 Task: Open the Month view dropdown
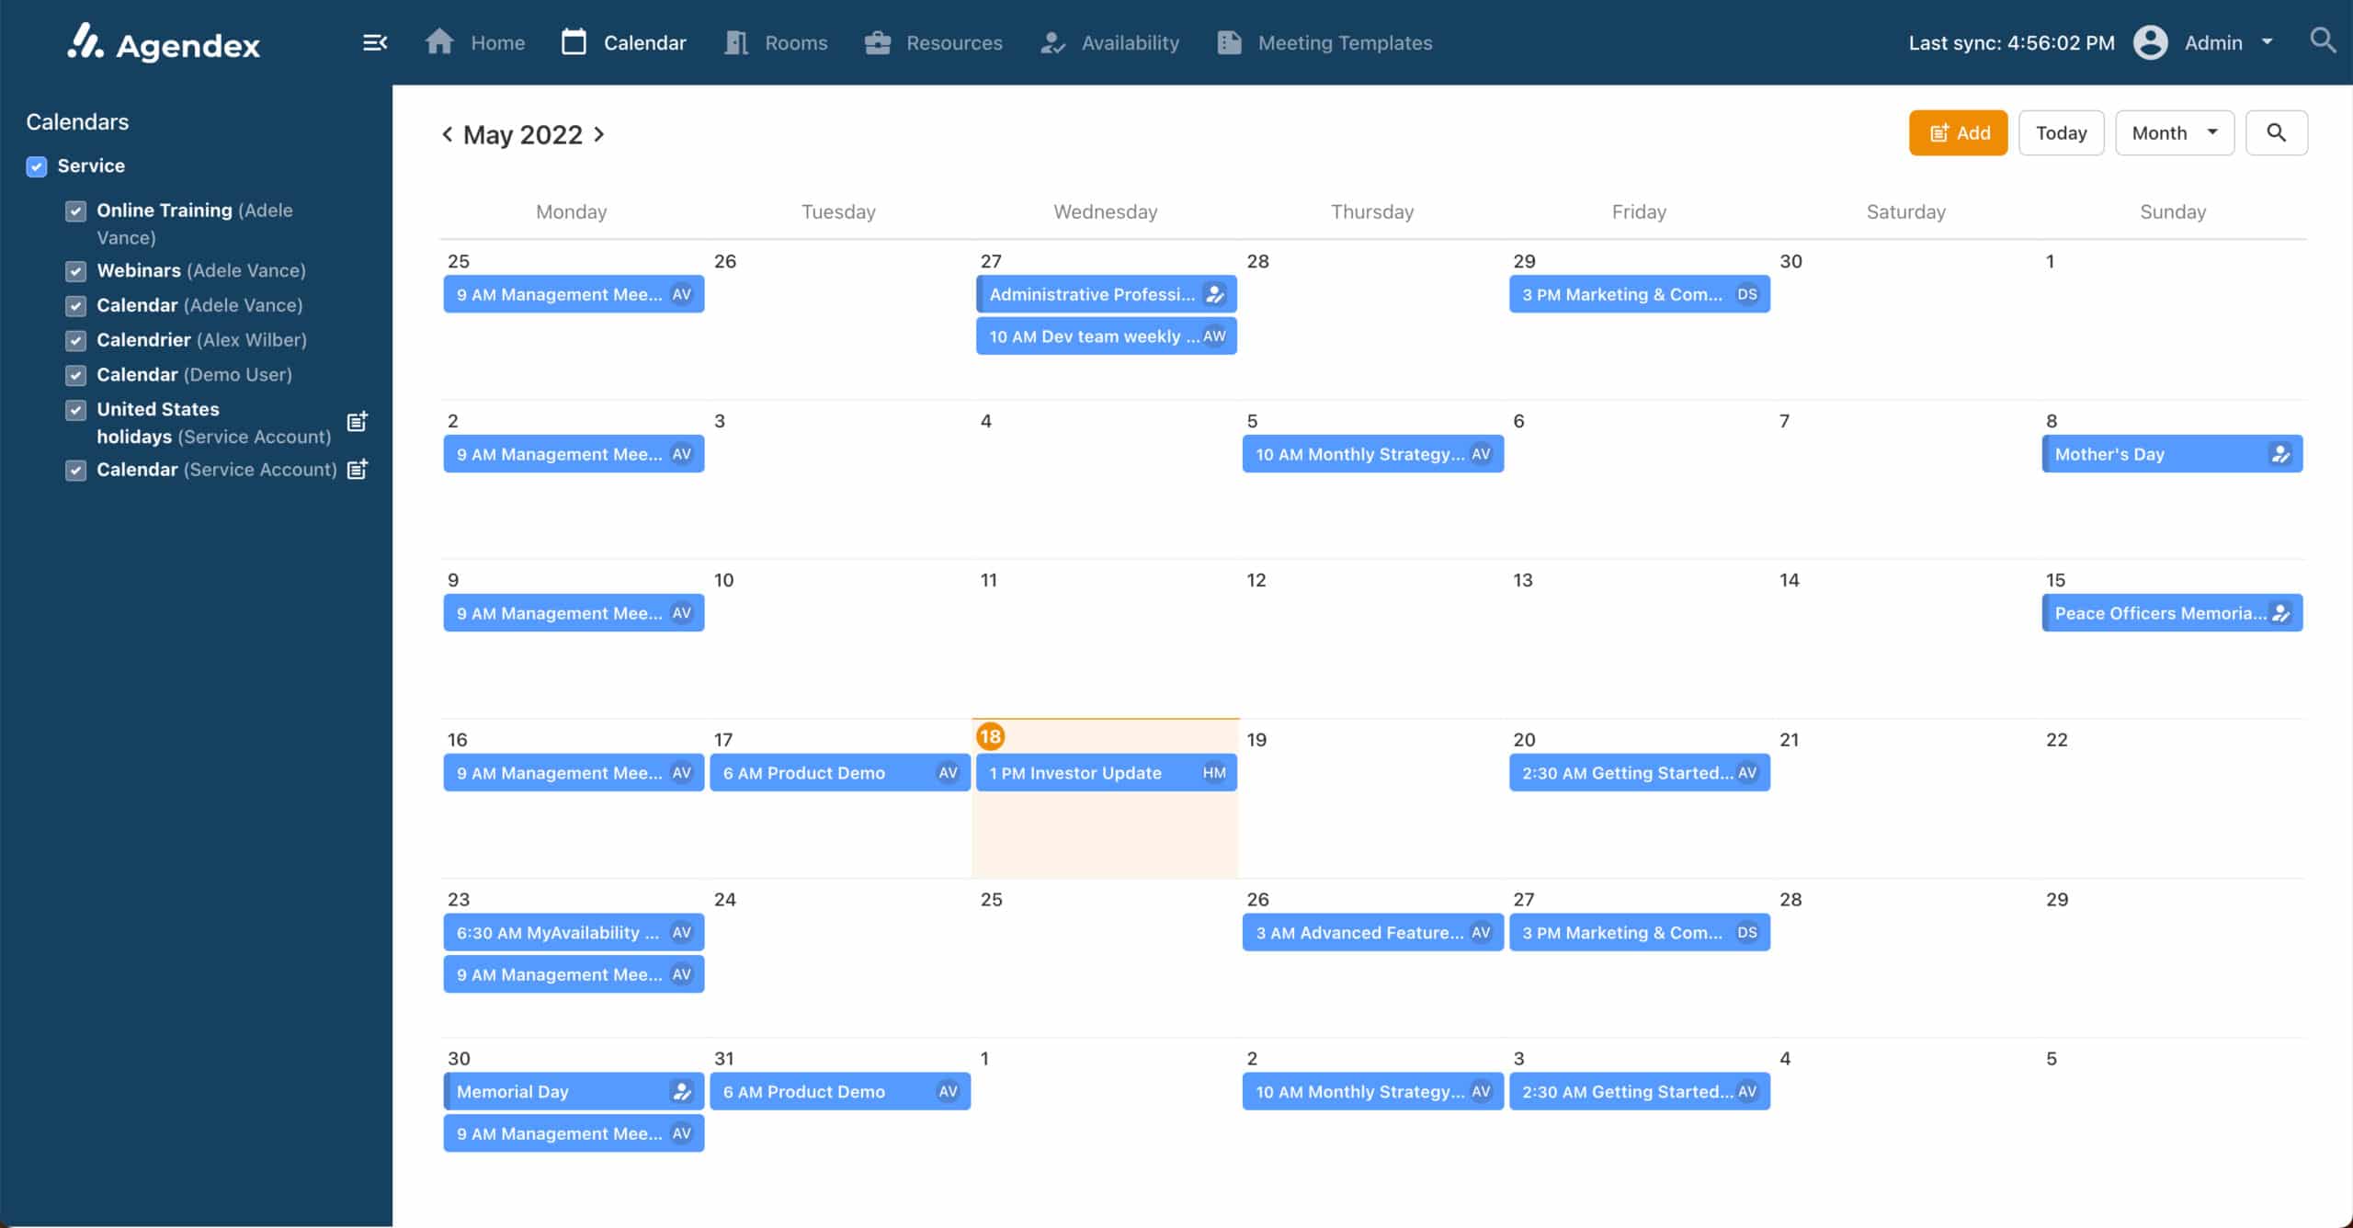pyautogui.click(x=2173, y=132)
